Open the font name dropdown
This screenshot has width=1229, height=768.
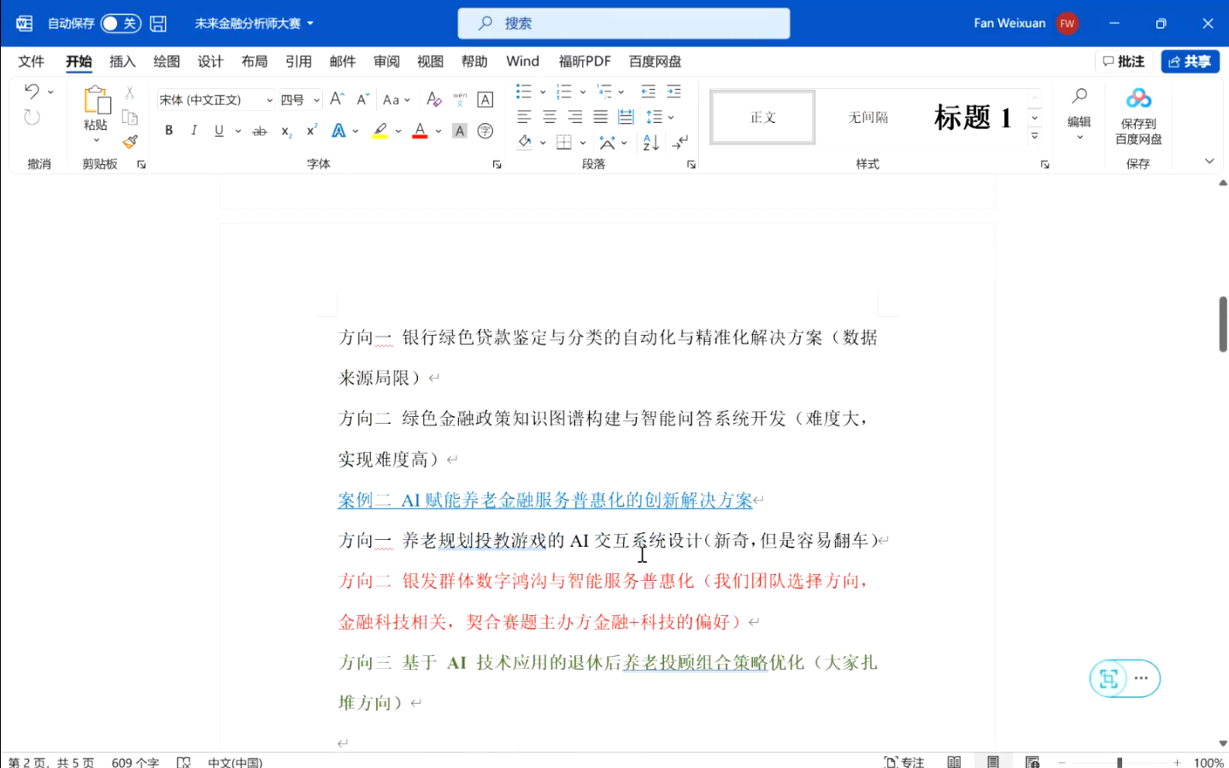pos(269,100)
